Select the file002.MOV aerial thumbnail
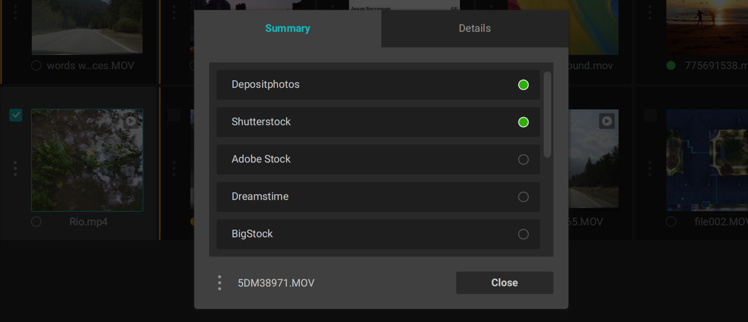 (706, 160)
